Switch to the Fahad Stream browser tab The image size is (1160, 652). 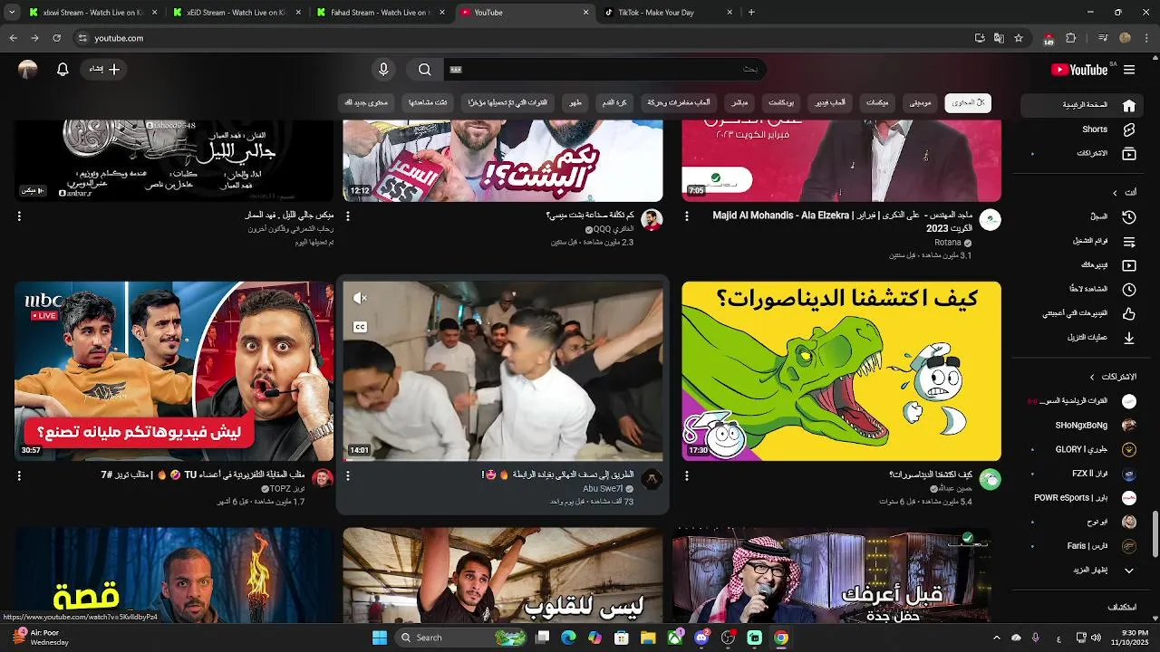coord(379,13)
